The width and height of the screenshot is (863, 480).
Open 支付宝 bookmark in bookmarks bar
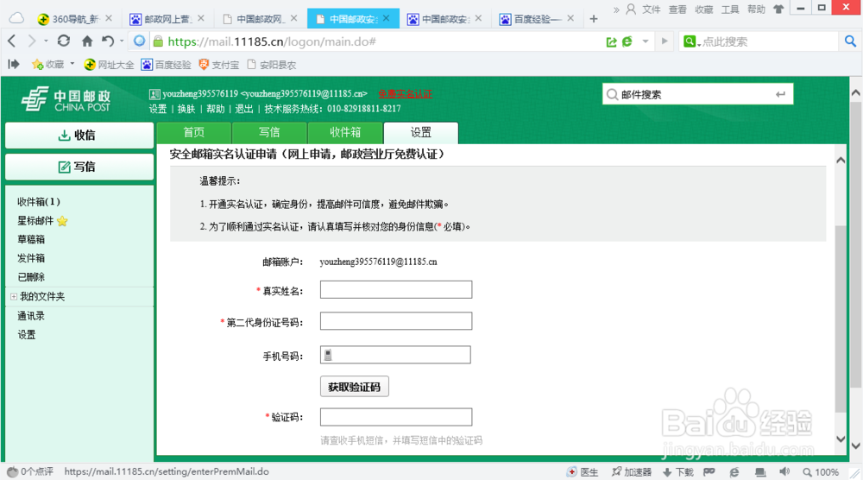(219, 65)
